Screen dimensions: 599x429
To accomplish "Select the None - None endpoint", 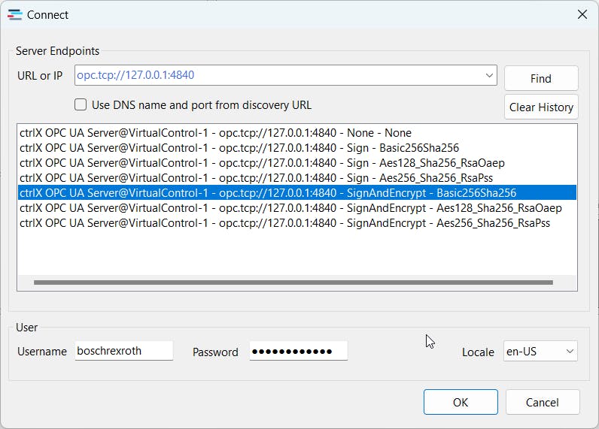I will tap(215, 133).
